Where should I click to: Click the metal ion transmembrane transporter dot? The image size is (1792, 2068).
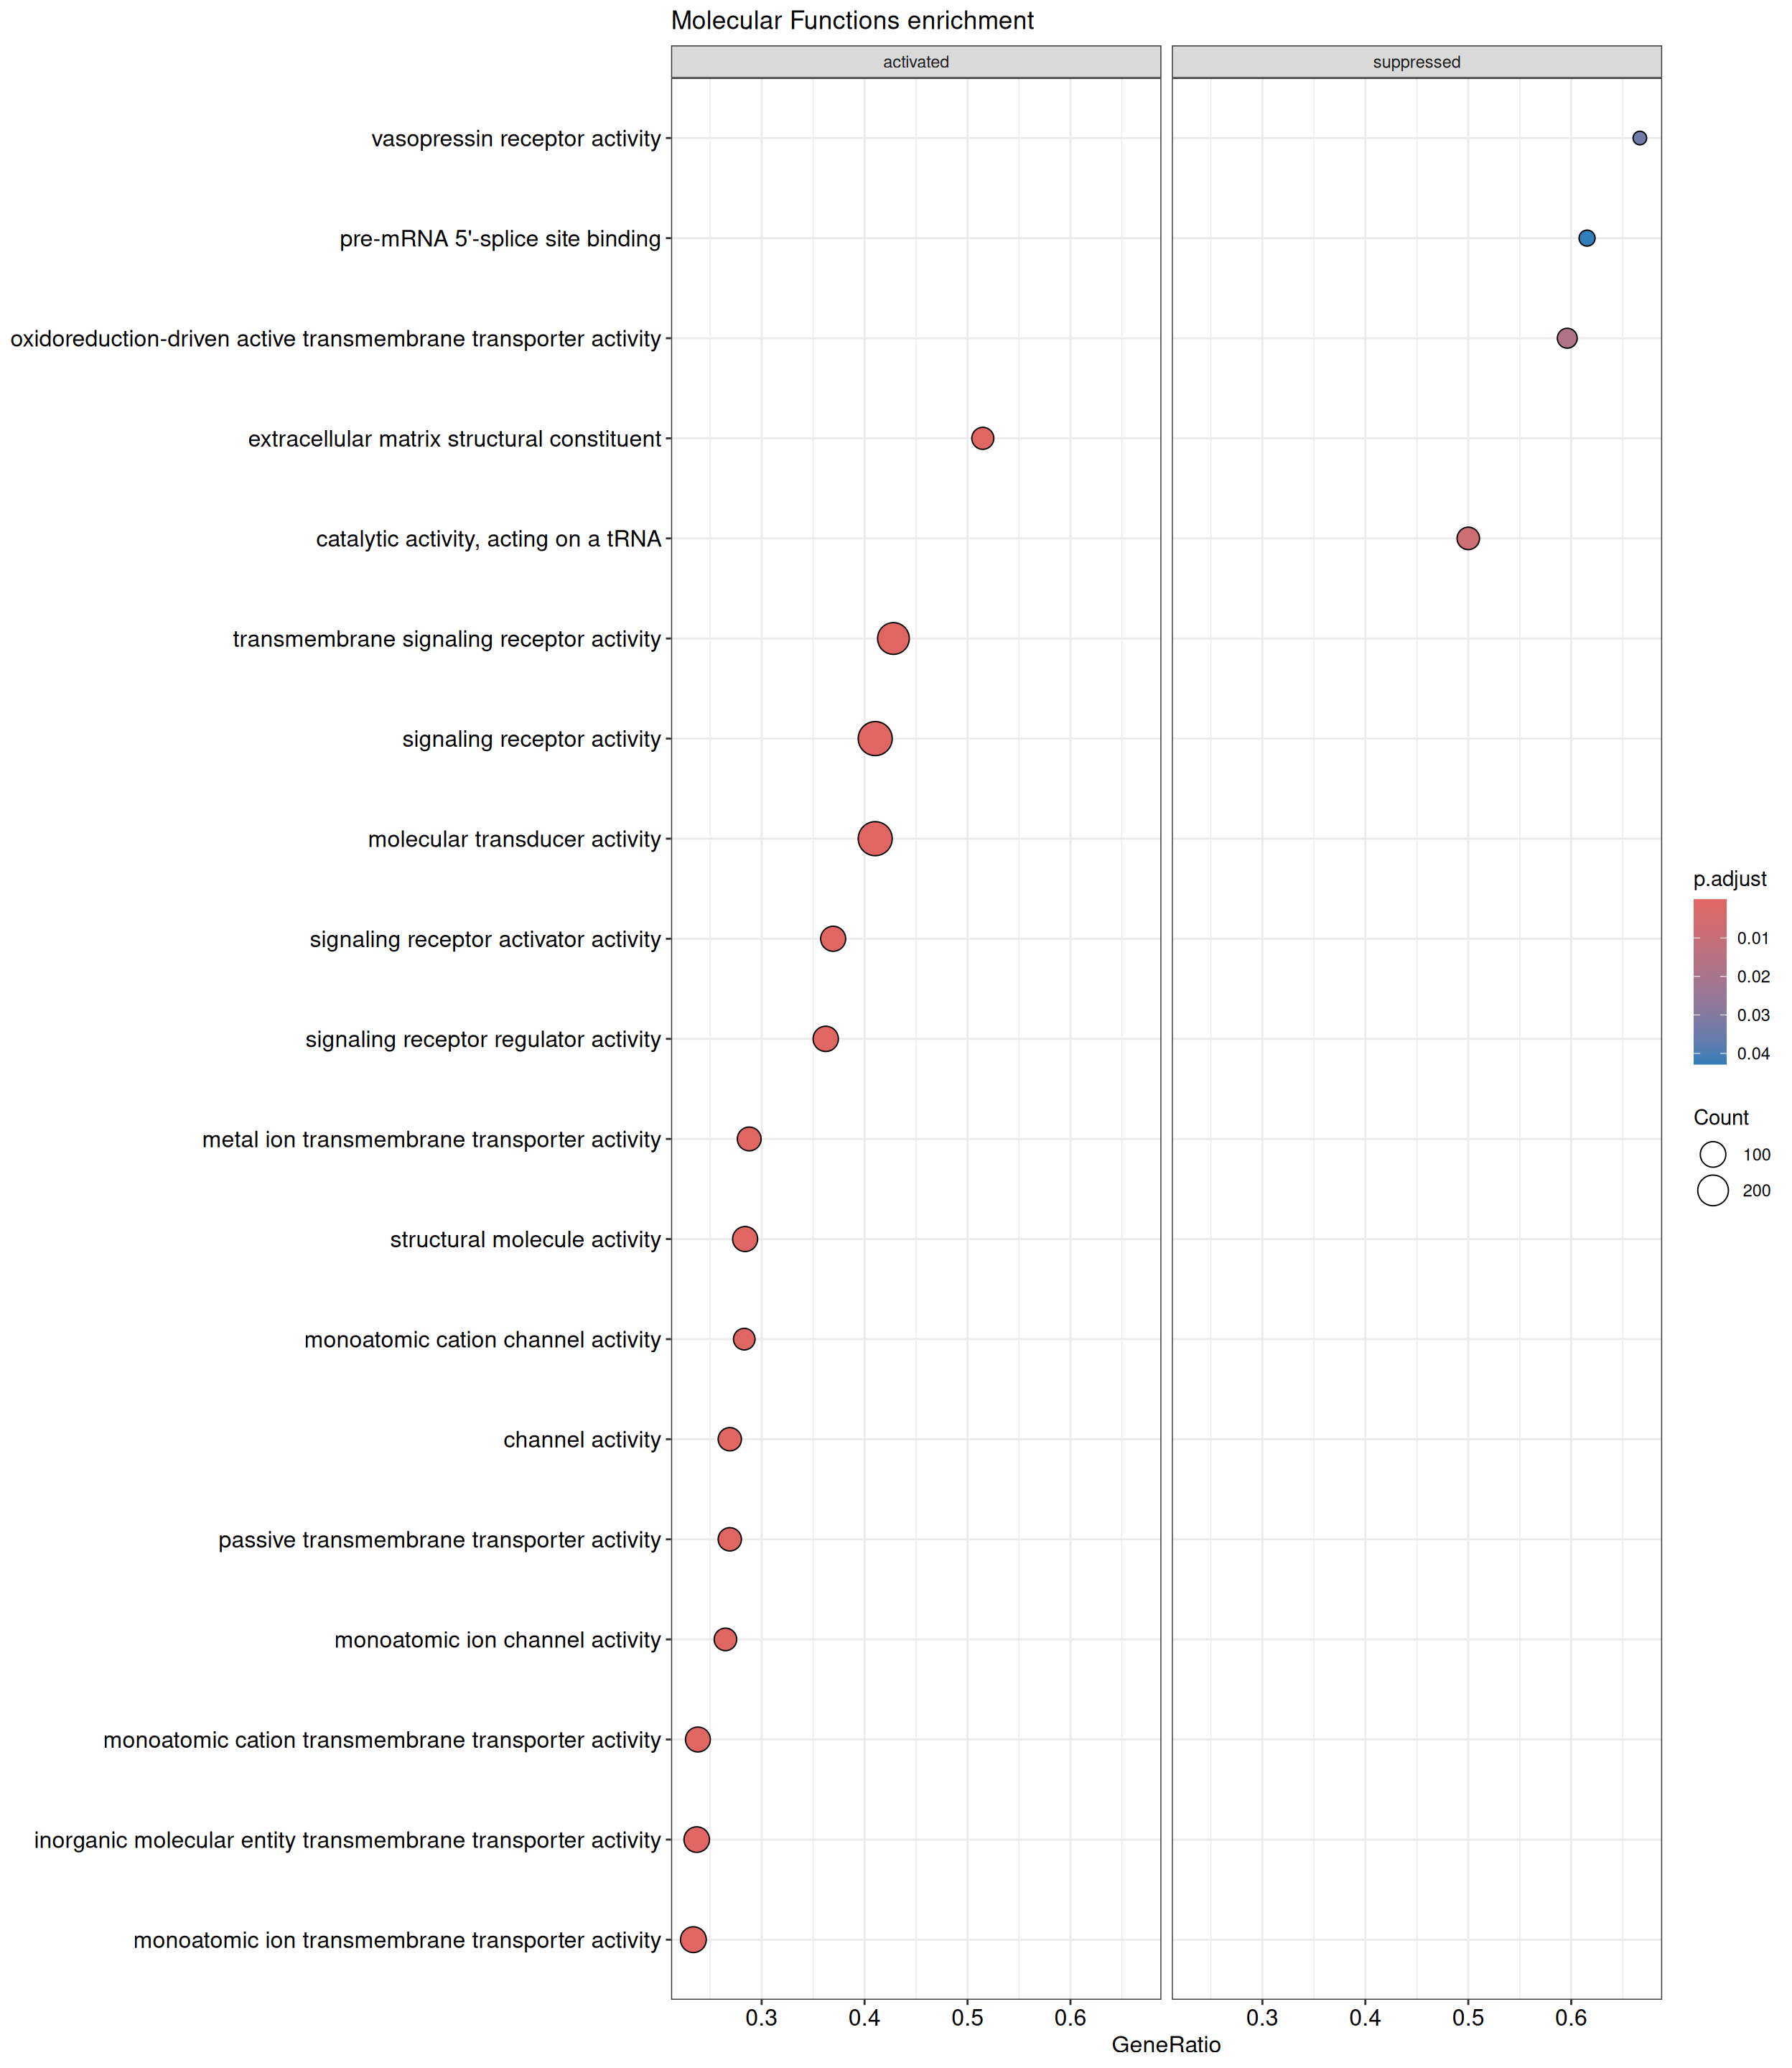point(749,1139)
